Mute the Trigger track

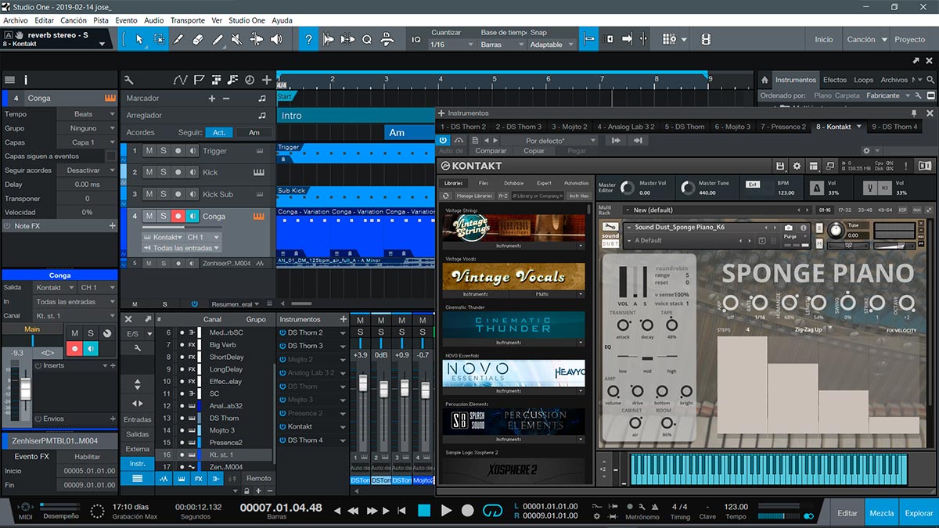(x=149, y=151)
